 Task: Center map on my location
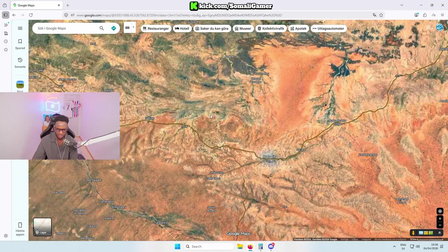point(440,211)
